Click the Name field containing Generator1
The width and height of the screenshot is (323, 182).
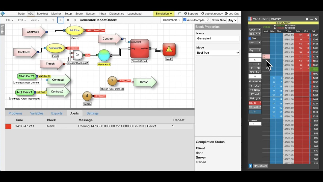[218, 38]
